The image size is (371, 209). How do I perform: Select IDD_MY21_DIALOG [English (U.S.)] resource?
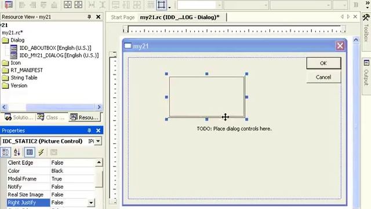tap(59, 56)
